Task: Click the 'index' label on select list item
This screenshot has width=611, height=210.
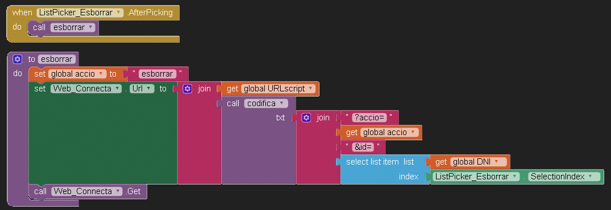Action: [408, 177]
